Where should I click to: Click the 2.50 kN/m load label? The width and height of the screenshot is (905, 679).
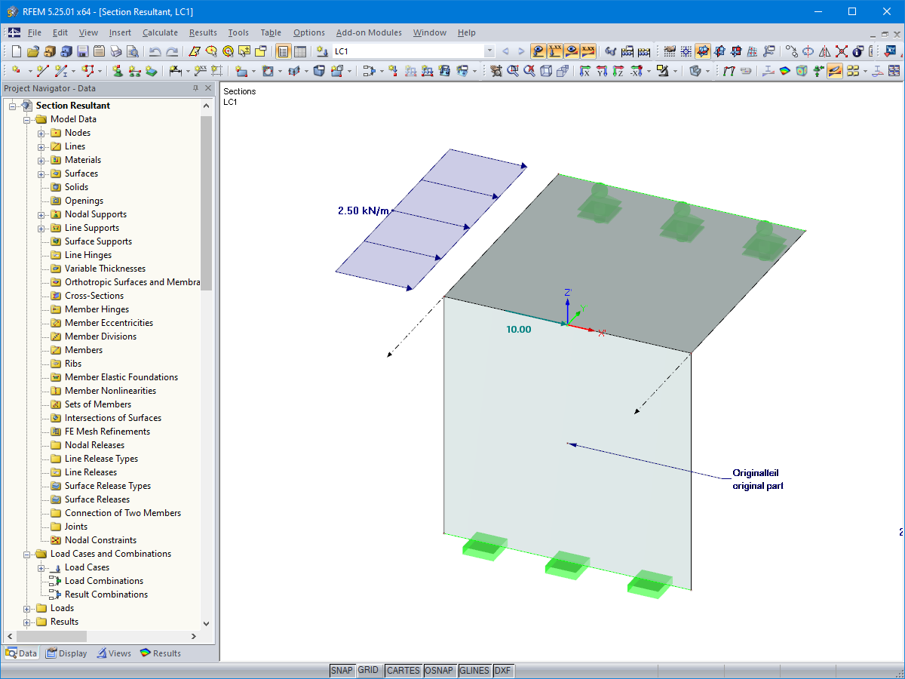tap(364, 210)
